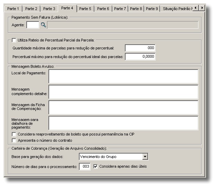Focus Quantidade máxima de parcelas field
The width and height of the screenshot is (213, 195).
pos(140,48)
